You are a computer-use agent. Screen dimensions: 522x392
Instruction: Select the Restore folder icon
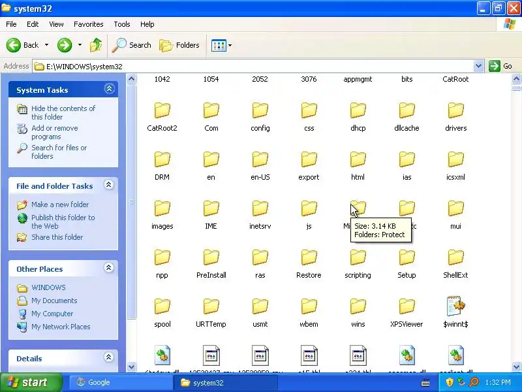[309, 257]
